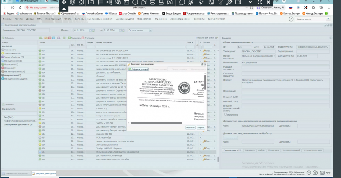
Task: Click the pencil edit icon in list toolbar
Action: (x=46, y=38)
